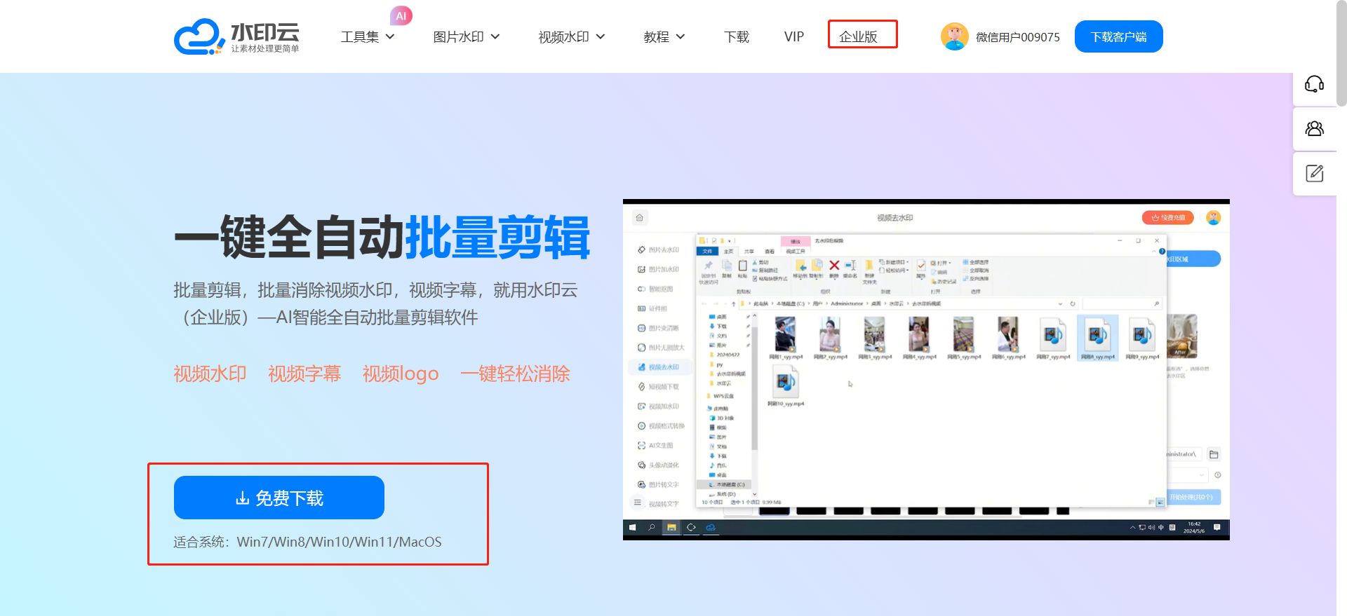Select 视频格式转换 in demo sidebar
This screenshot has width=1347, height=616.
click(x=662, y=426)
